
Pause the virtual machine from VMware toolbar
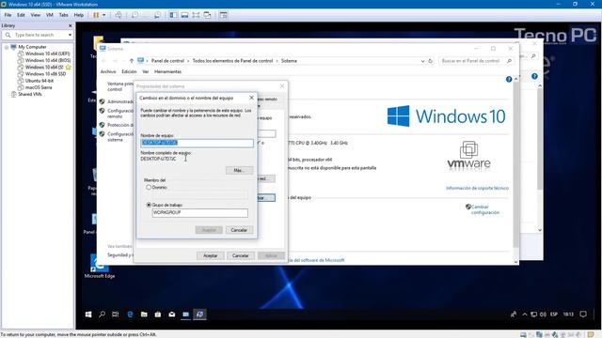[96, 15]
